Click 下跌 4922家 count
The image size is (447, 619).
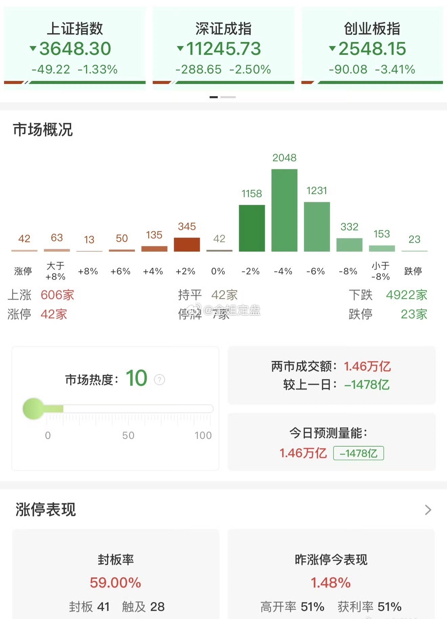(388, 295)
